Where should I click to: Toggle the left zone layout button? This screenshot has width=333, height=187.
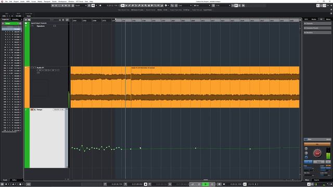tap(318, 6)
